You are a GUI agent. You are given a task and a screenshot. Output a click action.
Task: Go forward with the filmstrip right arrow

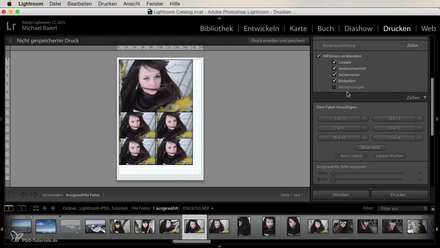53,208
